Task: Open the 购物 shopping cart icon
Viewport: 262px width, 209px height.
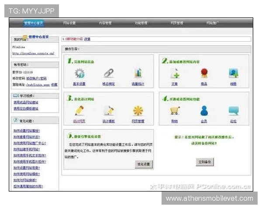Action: [x=175, y=111]
